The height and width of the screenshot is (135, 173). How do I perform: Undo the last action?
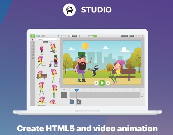[62, 36]
